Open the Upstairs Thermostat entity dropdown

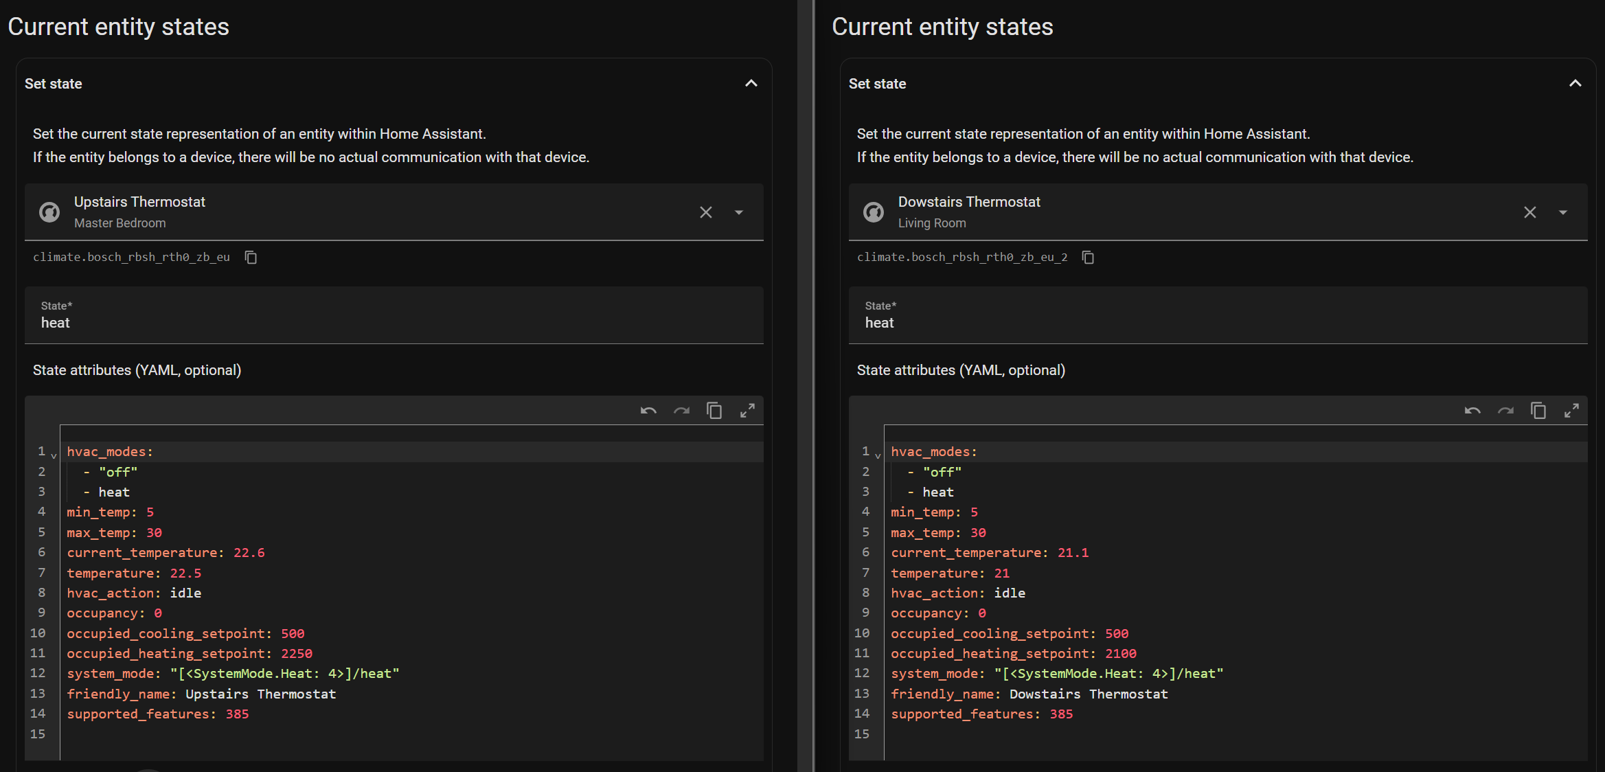pyautogui.click(x=739, y=212)
